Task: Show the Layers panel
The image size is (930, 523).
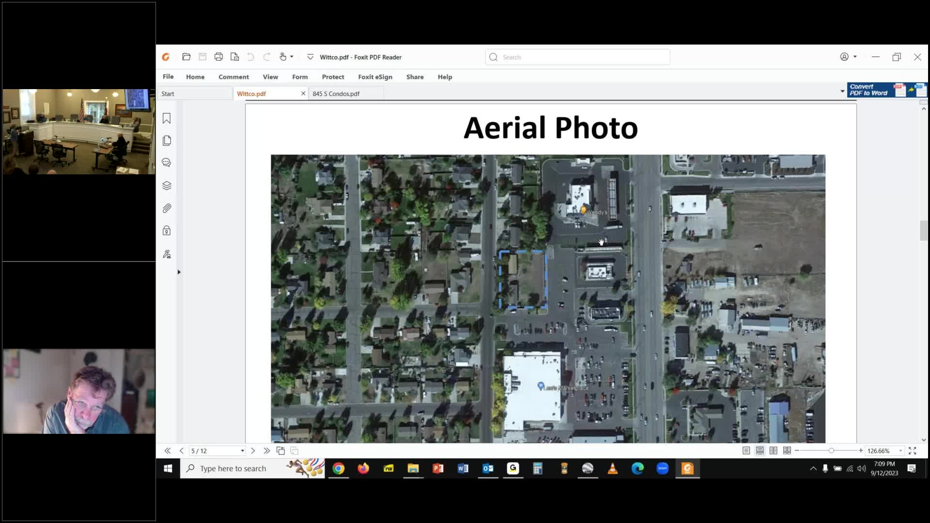Action: tap(167, 185)
